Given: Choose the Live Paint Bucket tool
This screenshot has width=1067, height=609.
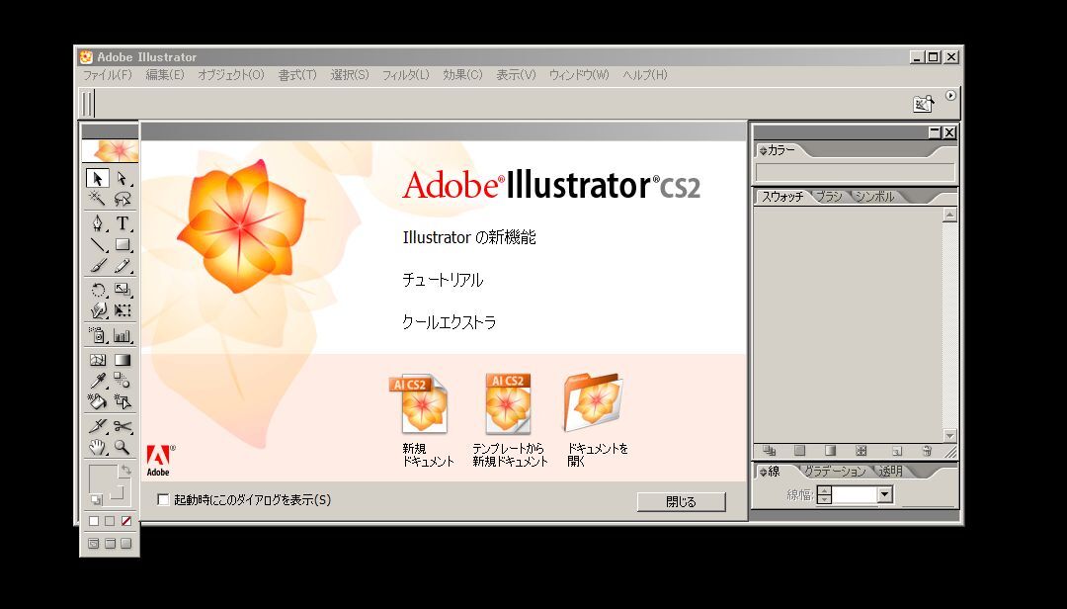Looking at the screenshot, I should point(97,401).
